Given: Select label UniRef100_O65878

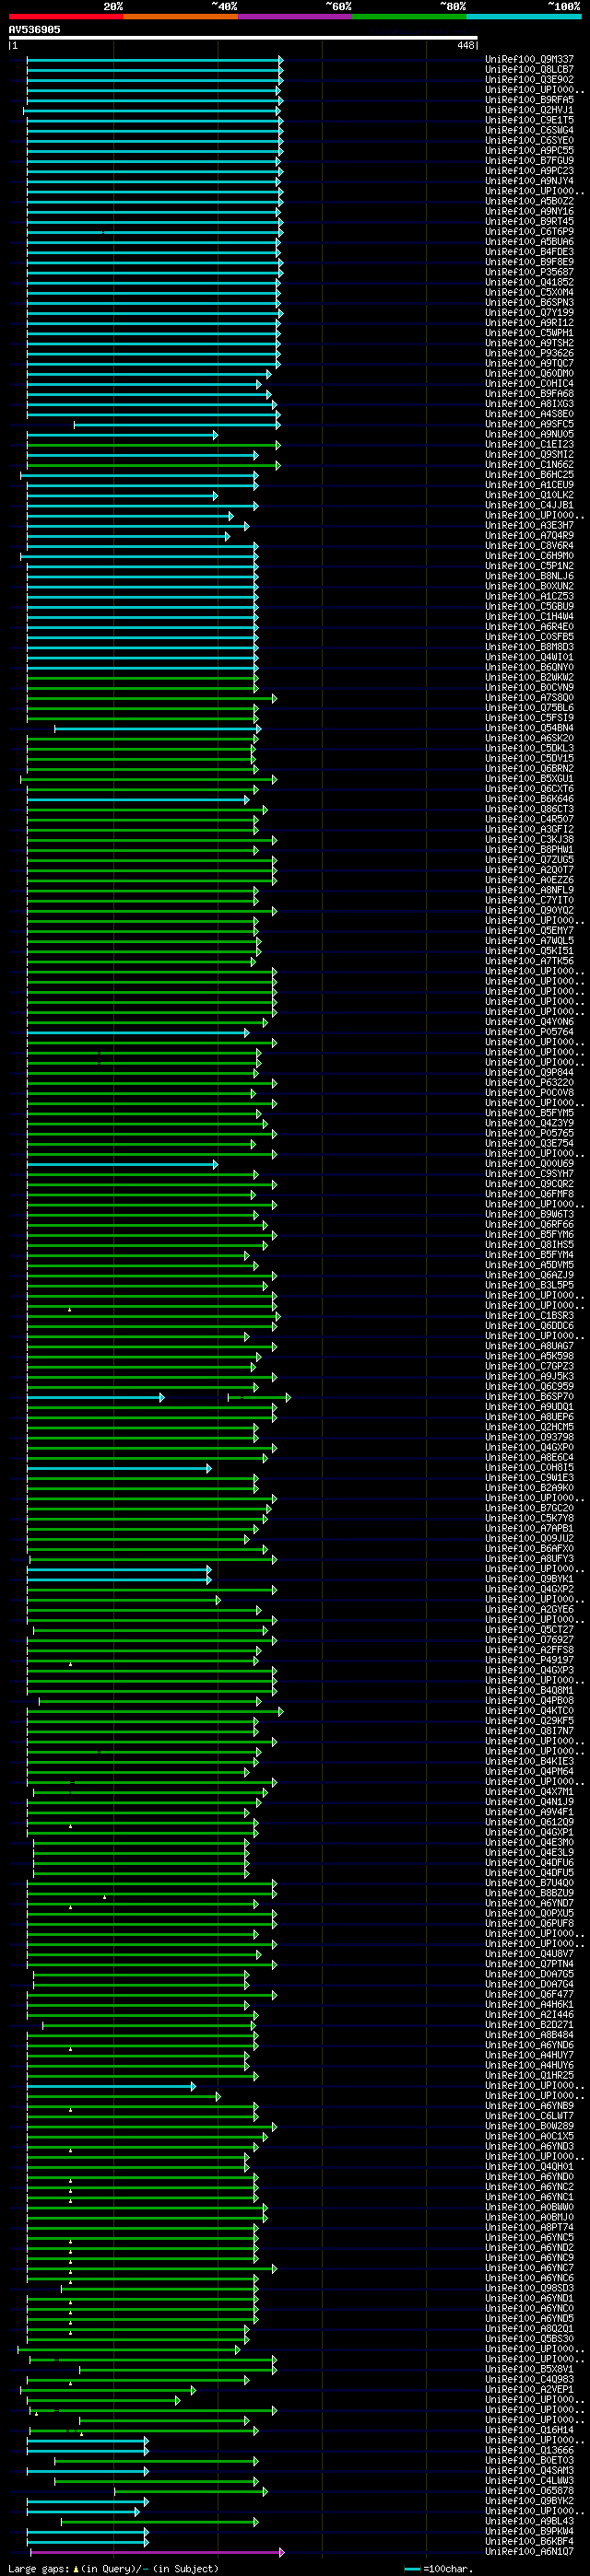Looking at the screenshot, I should point(530,2492).
